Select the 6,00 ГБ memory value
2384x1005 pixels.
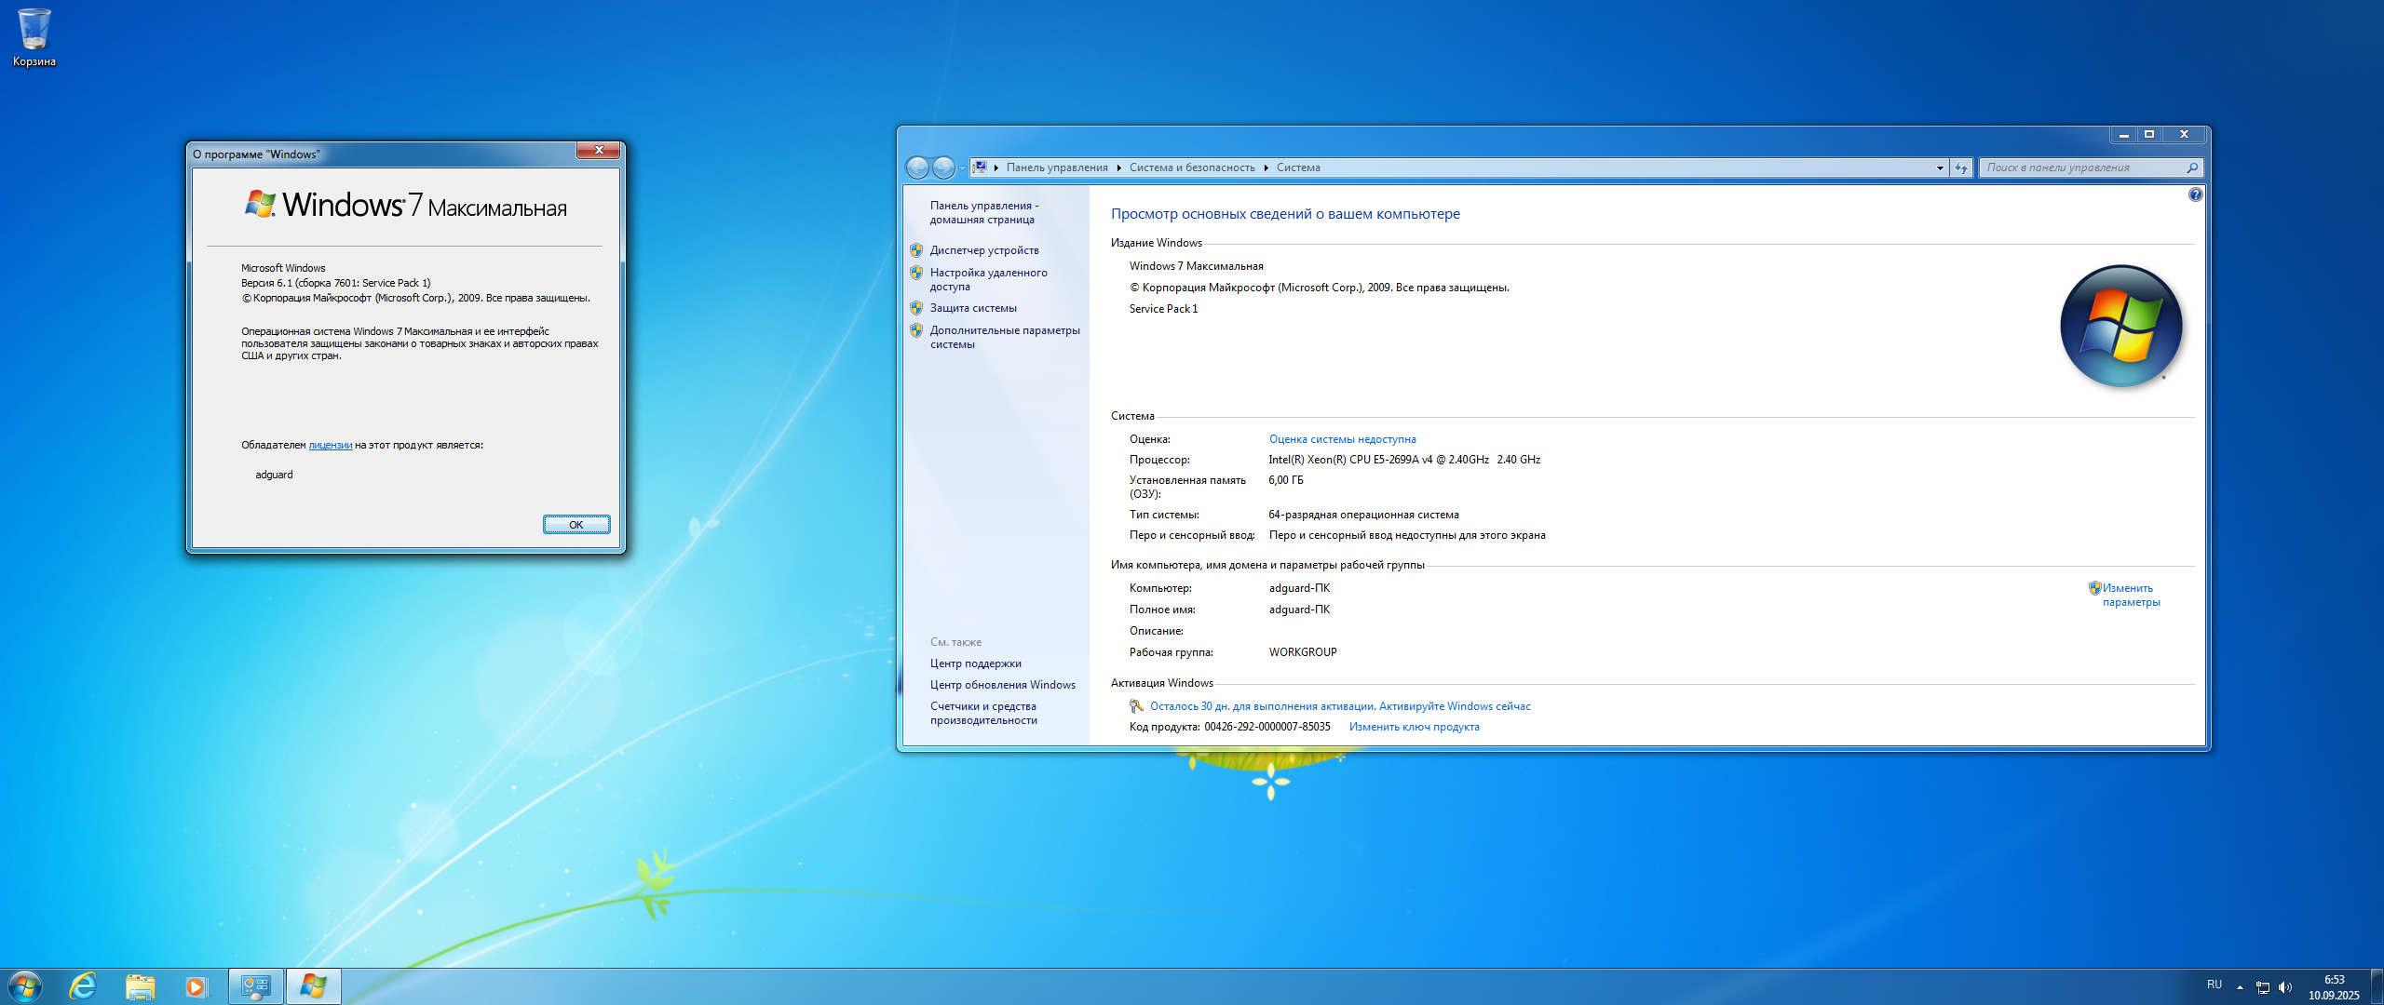pos(1286,480)
